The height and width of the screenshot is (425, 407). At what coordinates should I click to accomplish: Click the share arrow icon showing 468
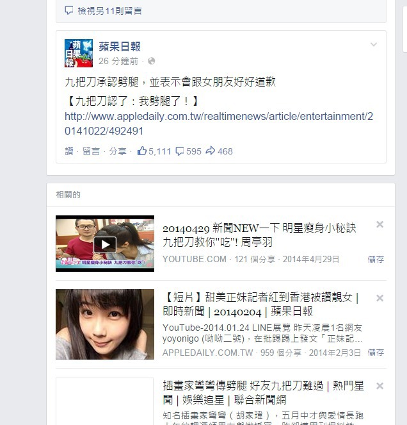(211, 151)
